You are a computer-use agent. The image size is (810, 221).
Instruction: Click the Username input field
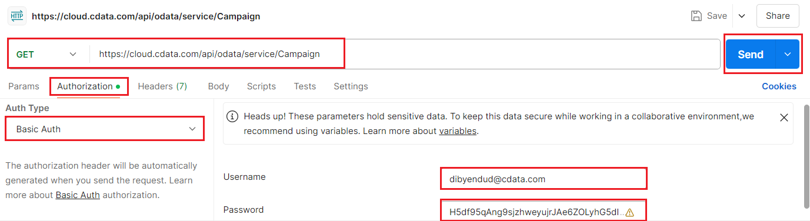[x=544, y=179]
